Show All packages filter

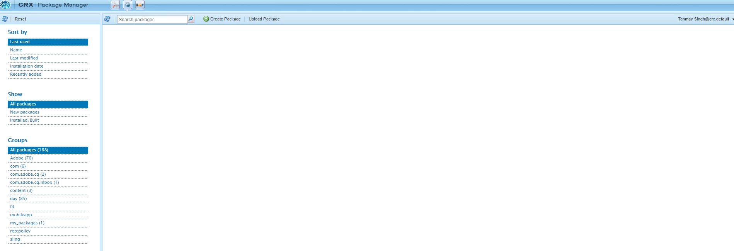48,104
